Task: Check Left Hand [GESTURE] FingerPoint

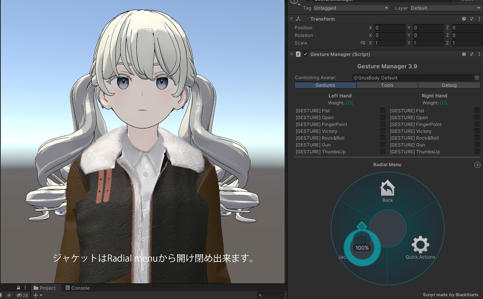Action: (383, 124)
